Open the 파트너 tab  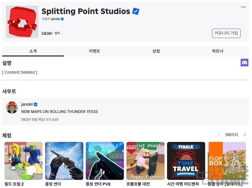[x=217, y=51]
